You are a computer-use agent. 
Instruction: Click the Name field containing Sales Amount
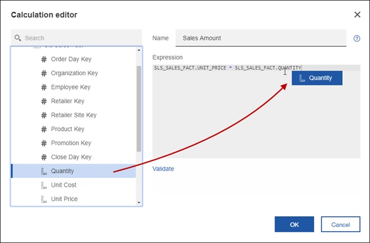pyautogui.click(x=261, y=38)
